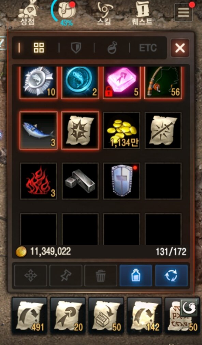Select the fishing rod item with 56

click(x=163, y=82)
